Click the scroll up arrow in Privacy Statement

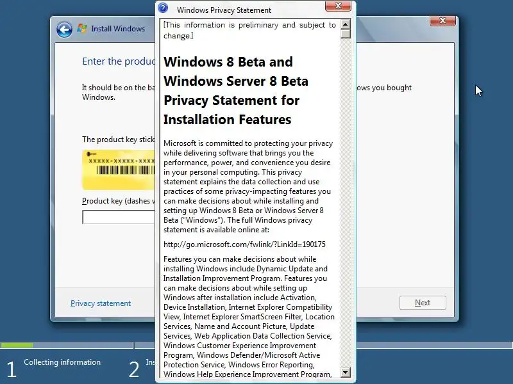[x=346, y=24]
